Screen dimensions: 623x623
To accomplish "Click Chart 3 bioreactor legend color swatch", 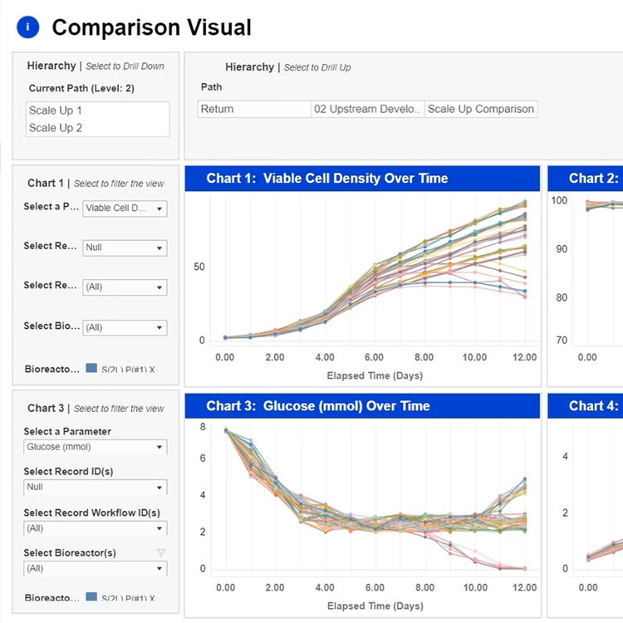I will point(91,597).
